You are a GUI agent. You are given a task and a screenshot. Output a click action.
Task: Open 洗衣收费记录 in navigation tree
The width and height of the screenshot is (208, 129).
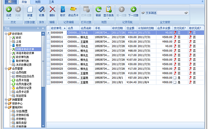click(x=23, y=65)
